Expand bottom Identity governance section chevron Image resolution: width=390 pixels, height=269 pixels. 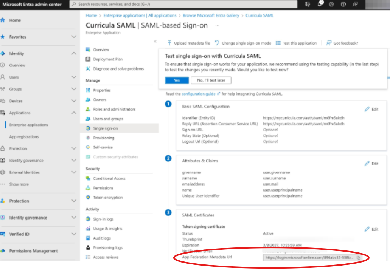(x=74, y=217)
